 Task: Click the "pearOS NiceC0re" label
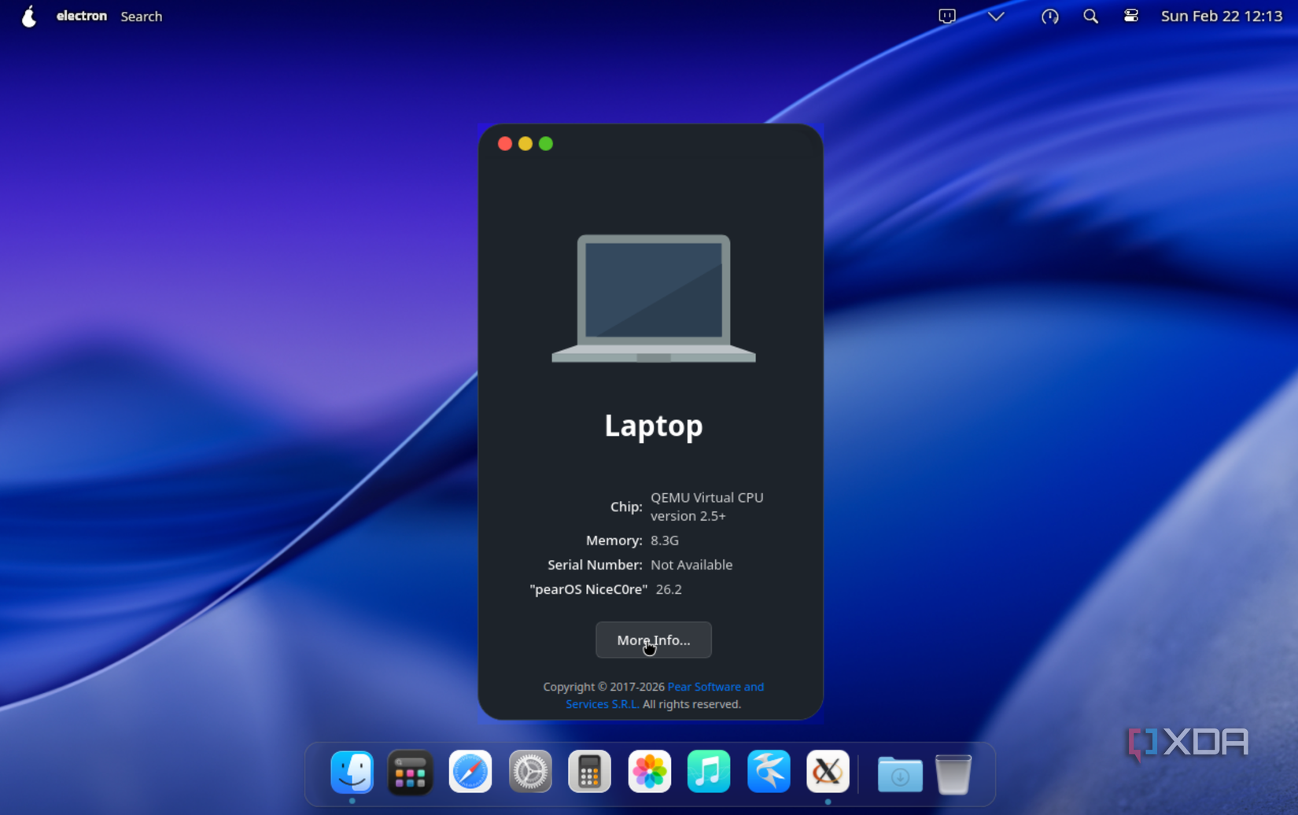(588, 589)
